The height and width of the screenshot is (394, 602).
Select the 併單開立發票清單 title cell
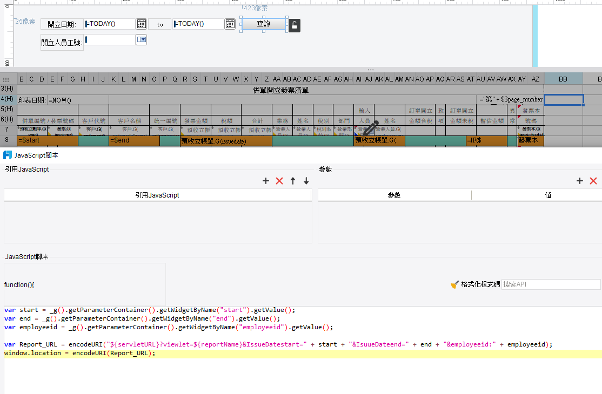pos(280,90)
